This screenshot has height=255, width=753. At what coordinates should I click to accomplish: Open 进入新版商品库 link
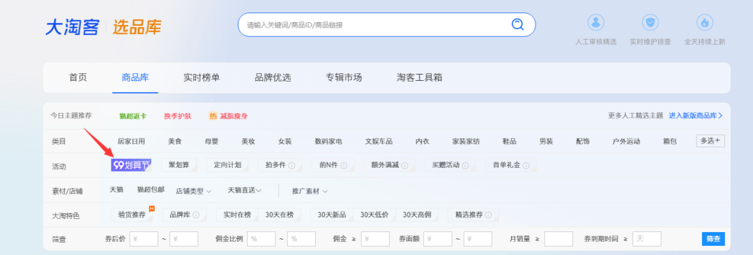(x=695, y=116)
